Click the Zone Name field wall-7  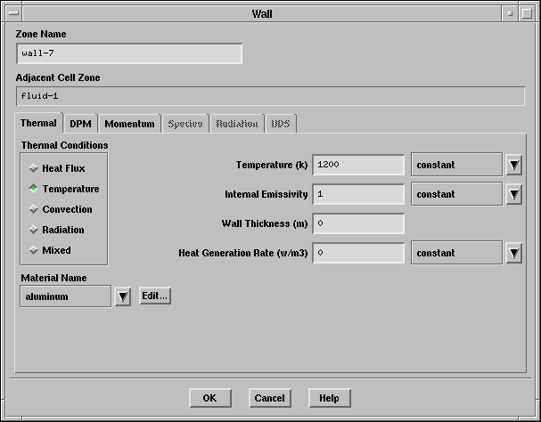pos(129,53)
